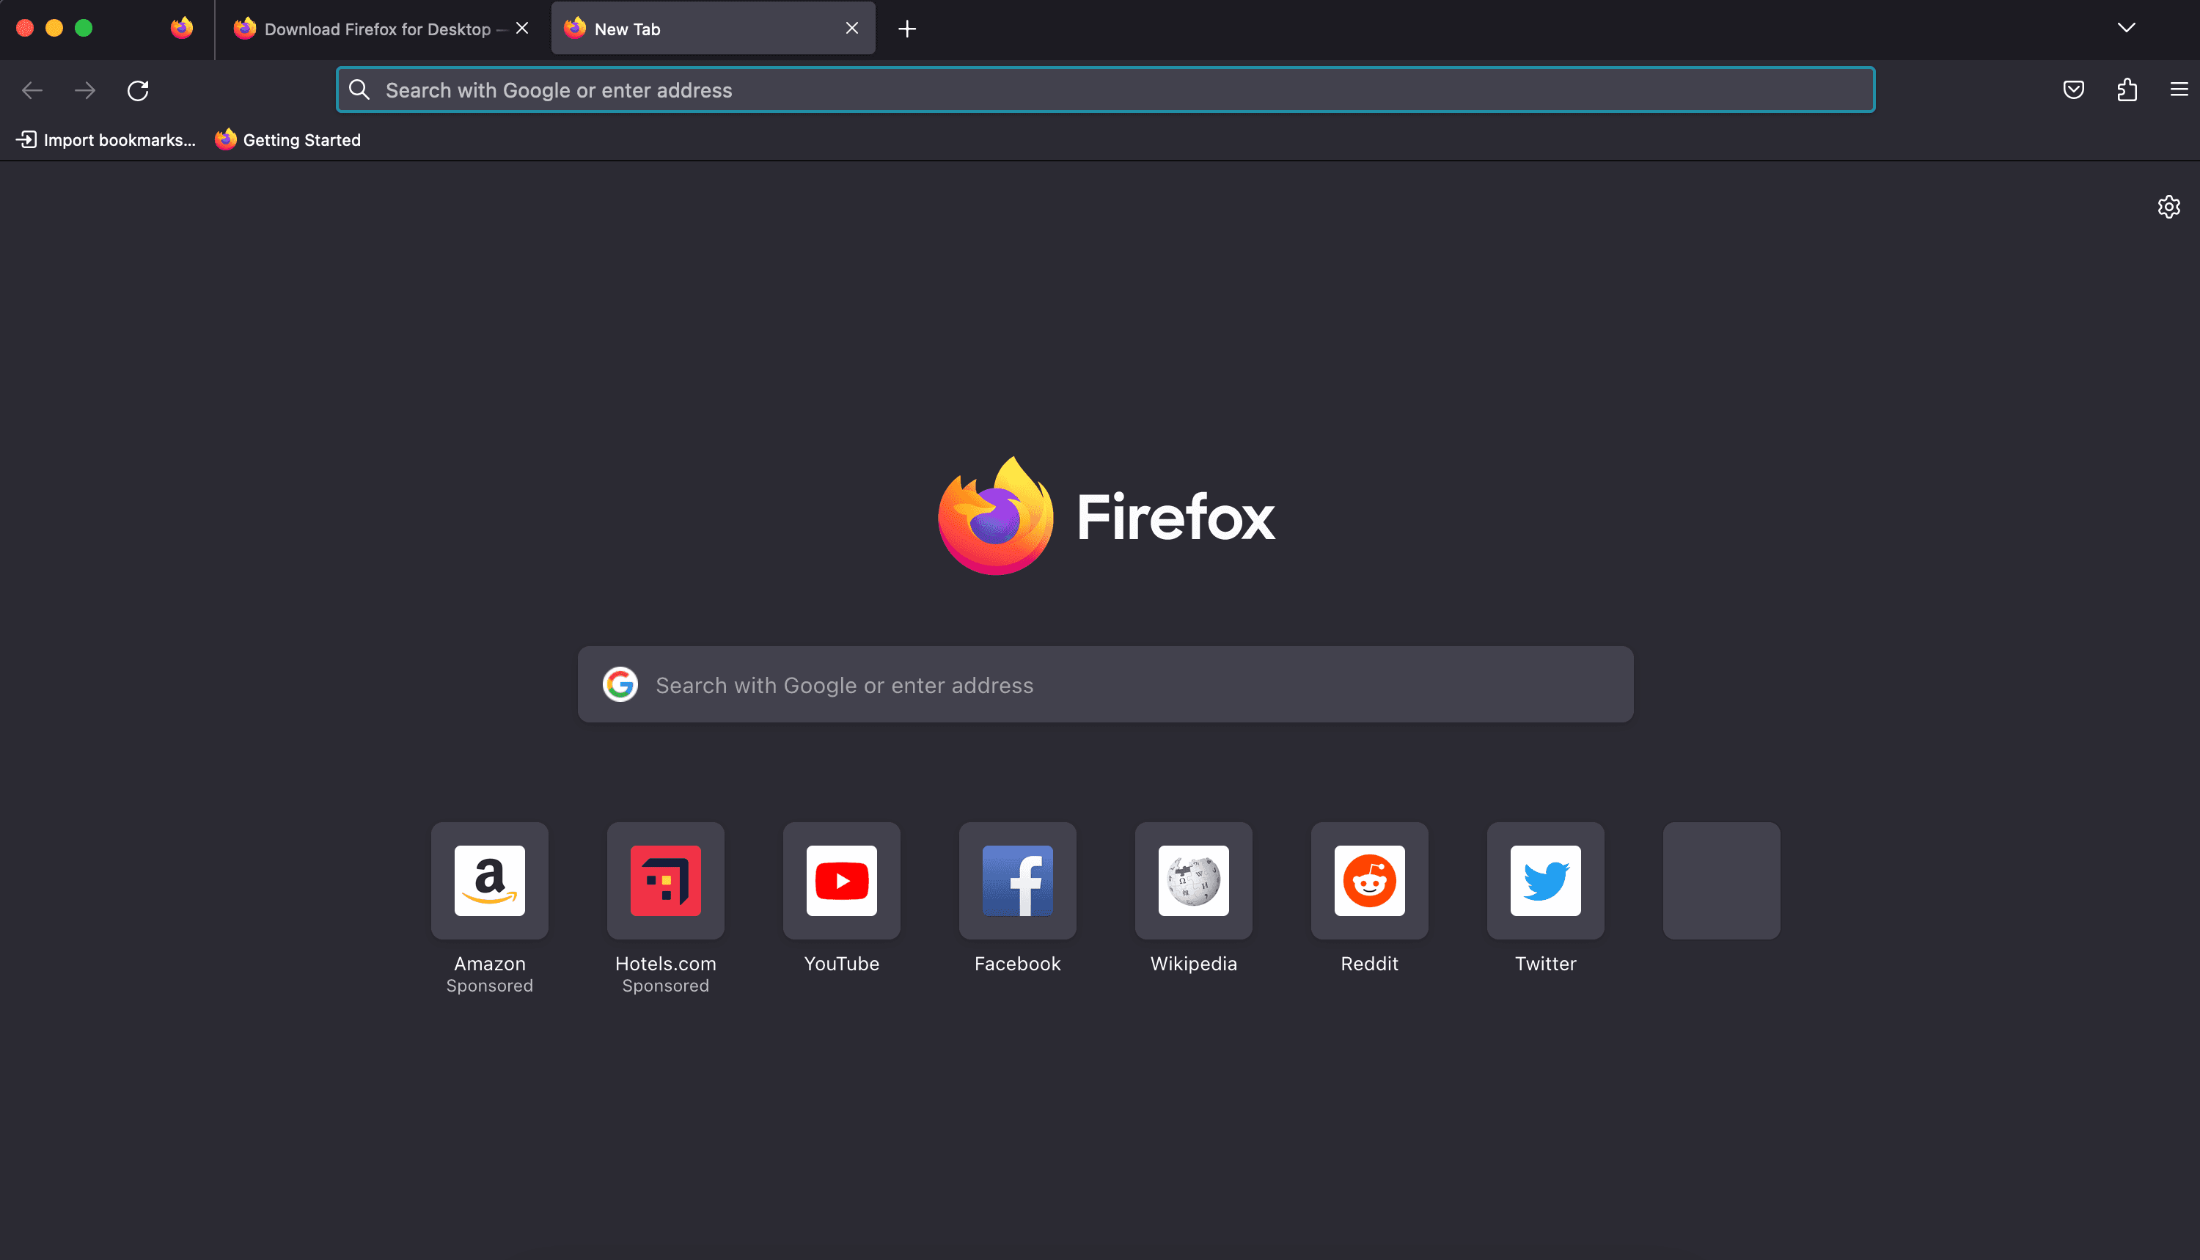Click the "Wikipedia" shortcut label

tap(1194, 964)
